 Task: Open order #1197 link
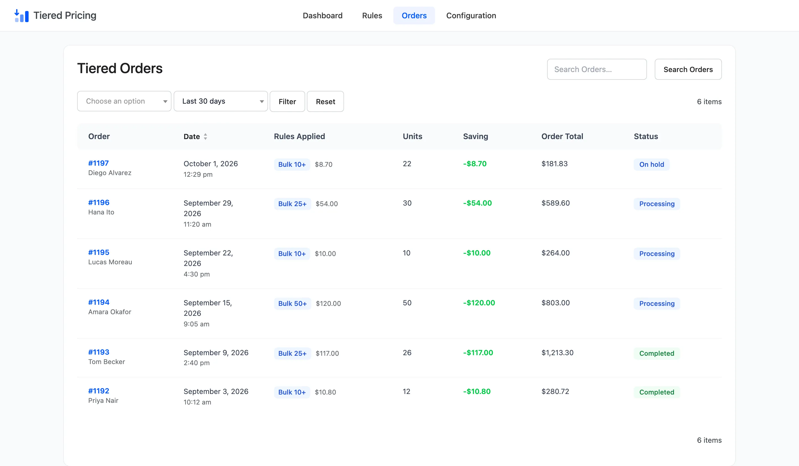(98, 163)
